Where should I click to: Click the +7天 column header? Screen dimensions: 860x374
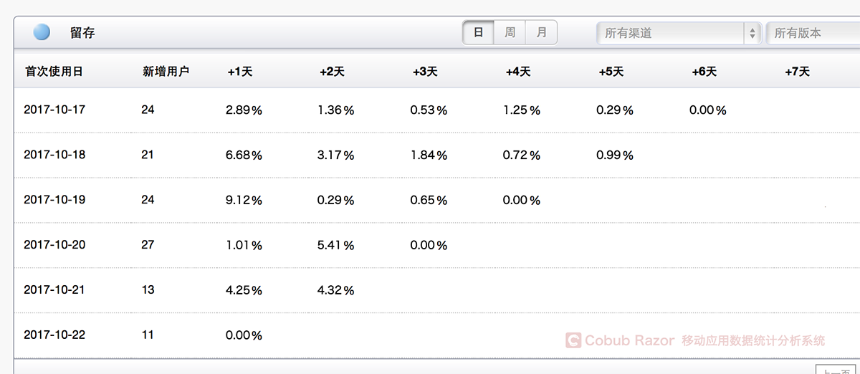(797, 72)
